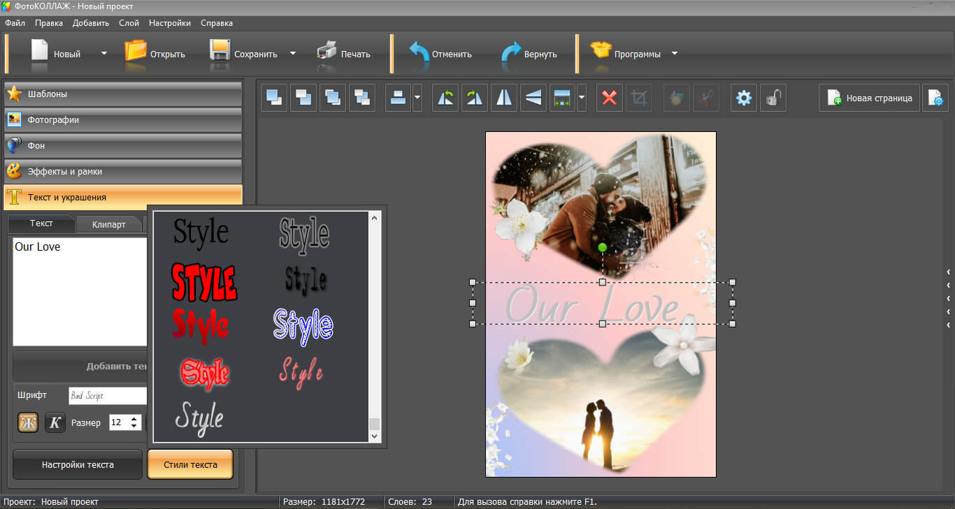The width and height of the screenshot is (955, 509).
Task: Open the Файл menu
Action: pyautogui.click(x=15, y=23)
